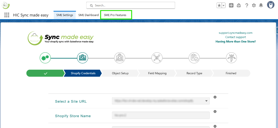Open the Notifications bell icon
Viewport: 278px width, 128px height.
click(x=261, y=5)
